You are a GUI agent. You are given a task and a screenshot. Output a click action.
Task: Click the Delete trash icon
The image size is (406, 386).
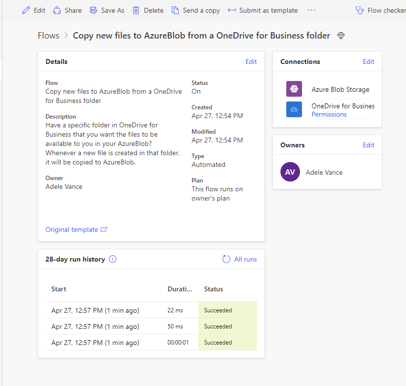136,10
